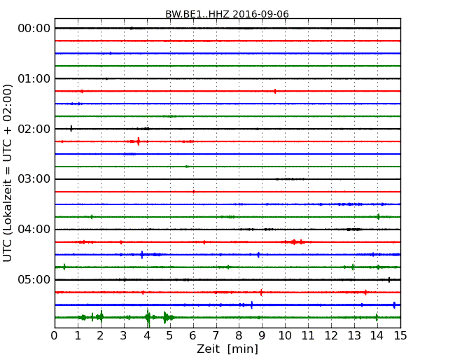Click the green spike on the 04:45 trace near minute 0.4
The image size is (455, 364).
(64, 267)
